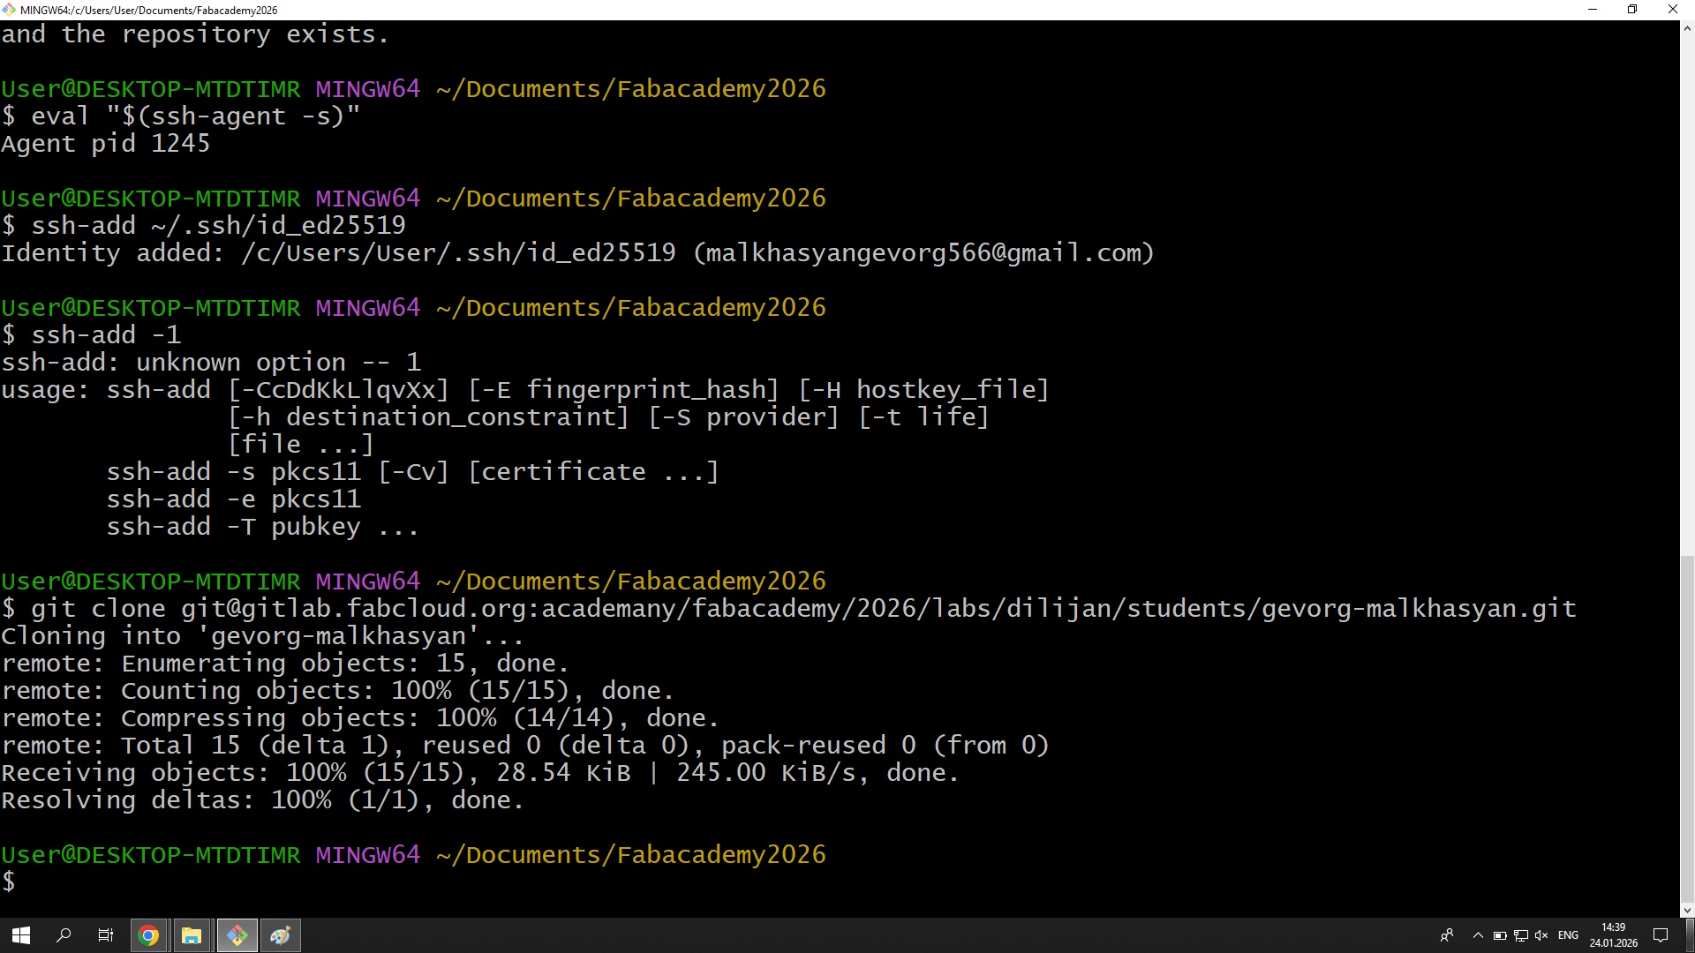Click the battery status tray icon
The height and width of the screenshot is (953, 1695).
pyautogui.click(x=1500, y=935)
